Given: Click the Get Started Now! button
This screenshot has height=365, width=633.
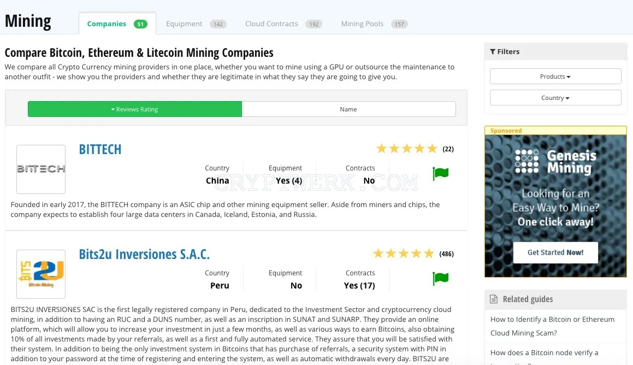Looking at the screenshot, I should coord(555,253).
